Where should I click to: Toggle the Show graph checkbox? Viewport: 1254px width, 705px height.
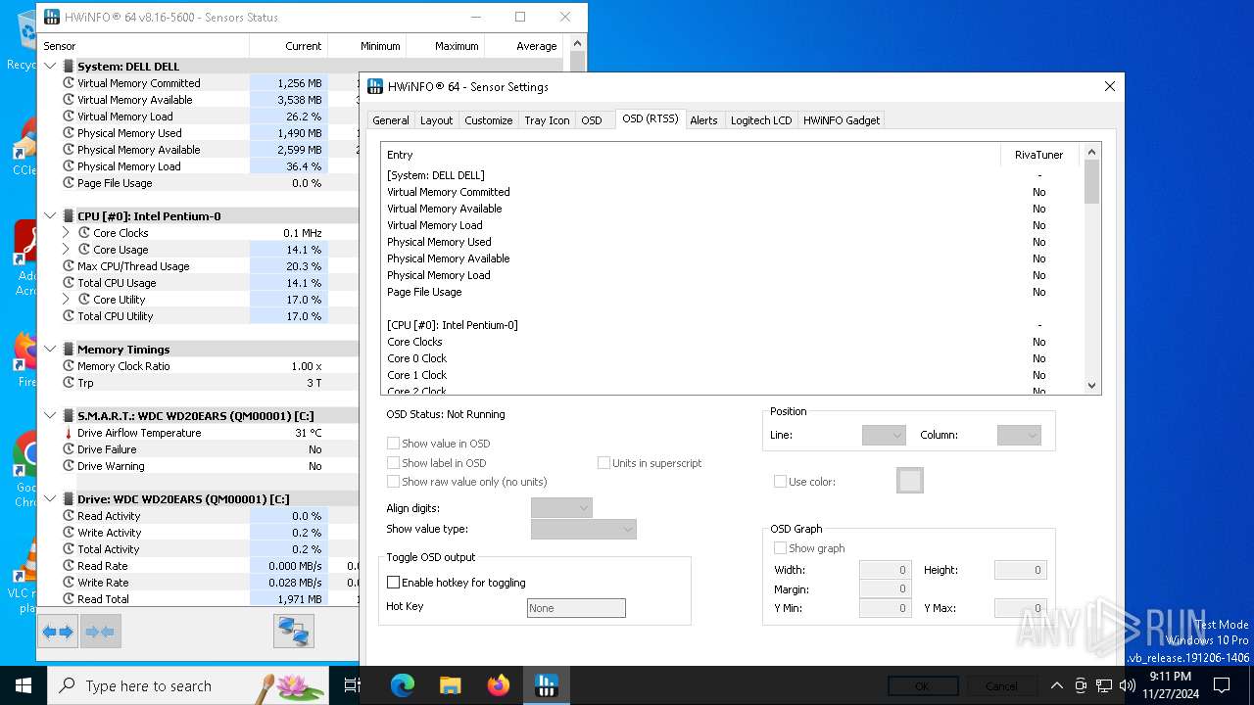780,548
